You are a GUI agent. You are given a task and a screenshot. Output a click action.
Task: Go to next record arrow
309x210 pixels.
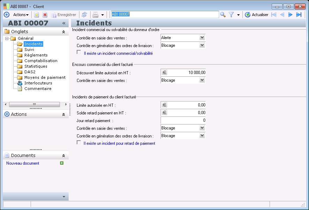[x=290, y=15]
